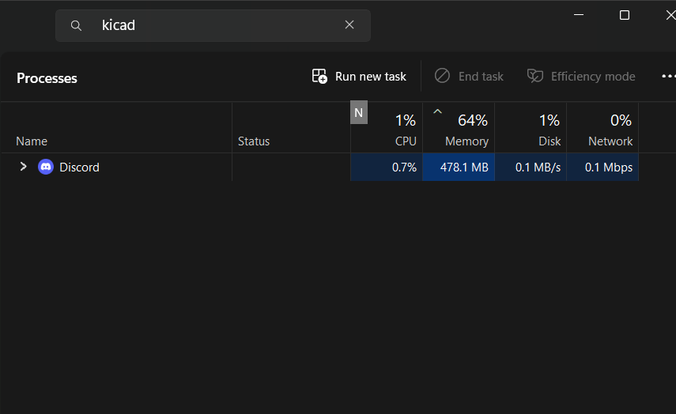Click the Discord app icon
The height and width of the screenshot is (414, 676).
(x=46, y=167)
